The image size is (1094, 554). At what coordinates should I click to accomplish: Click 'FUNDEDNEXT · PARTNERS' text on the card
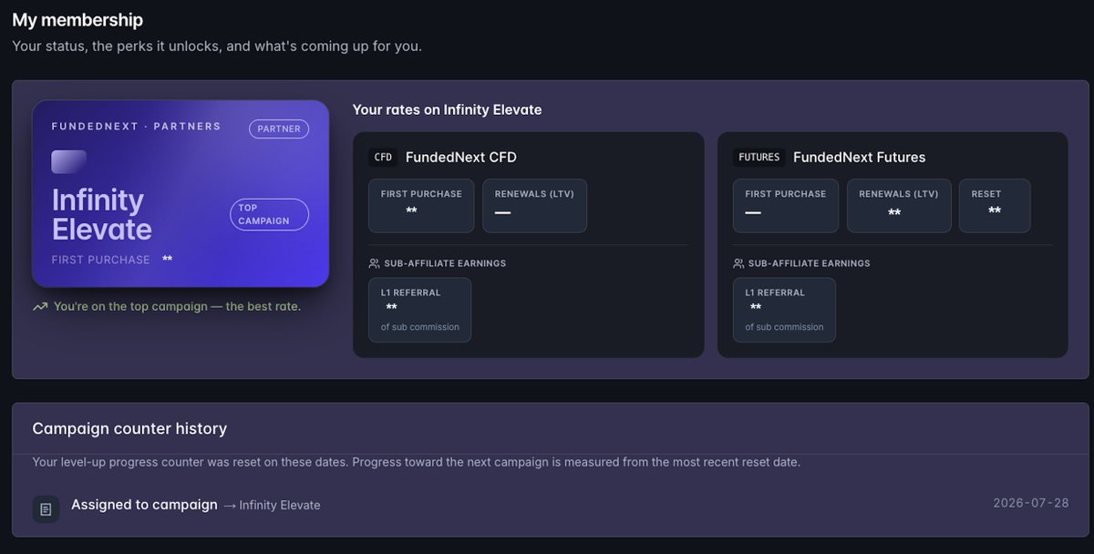pos(136,126)
